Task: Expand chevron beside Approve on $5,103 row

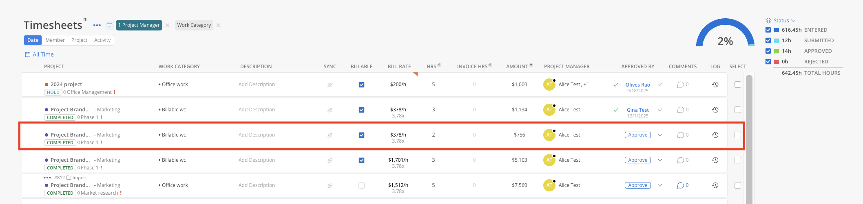Action: [x=660, y=160]
